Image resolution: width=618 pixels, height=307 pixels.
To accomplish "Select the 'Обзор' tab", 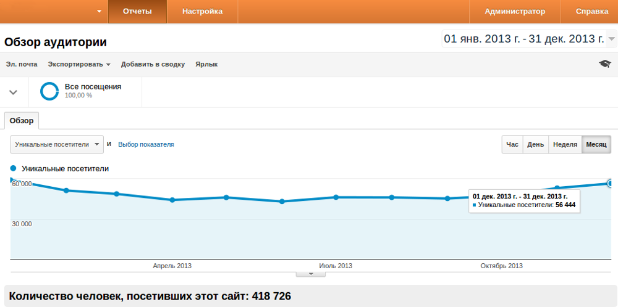I will pos(22,120).
